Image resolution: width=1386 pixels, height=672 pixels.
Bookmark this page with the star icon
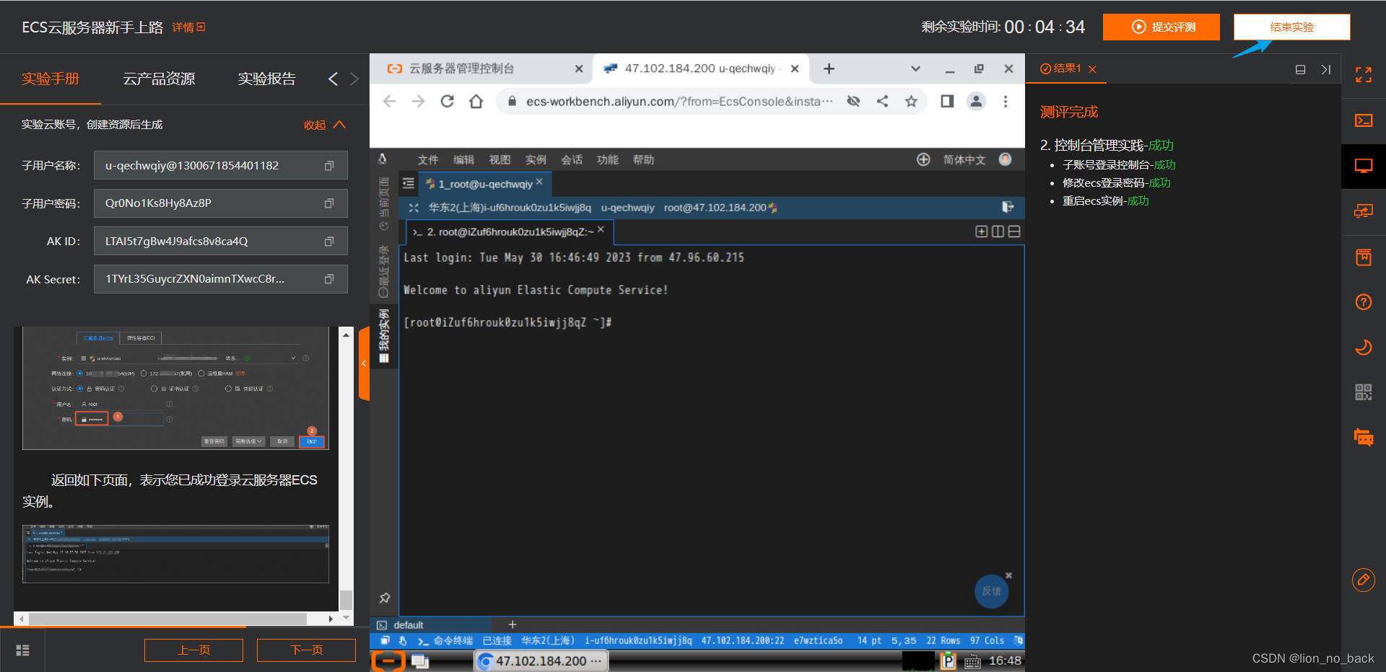[911, 102]
